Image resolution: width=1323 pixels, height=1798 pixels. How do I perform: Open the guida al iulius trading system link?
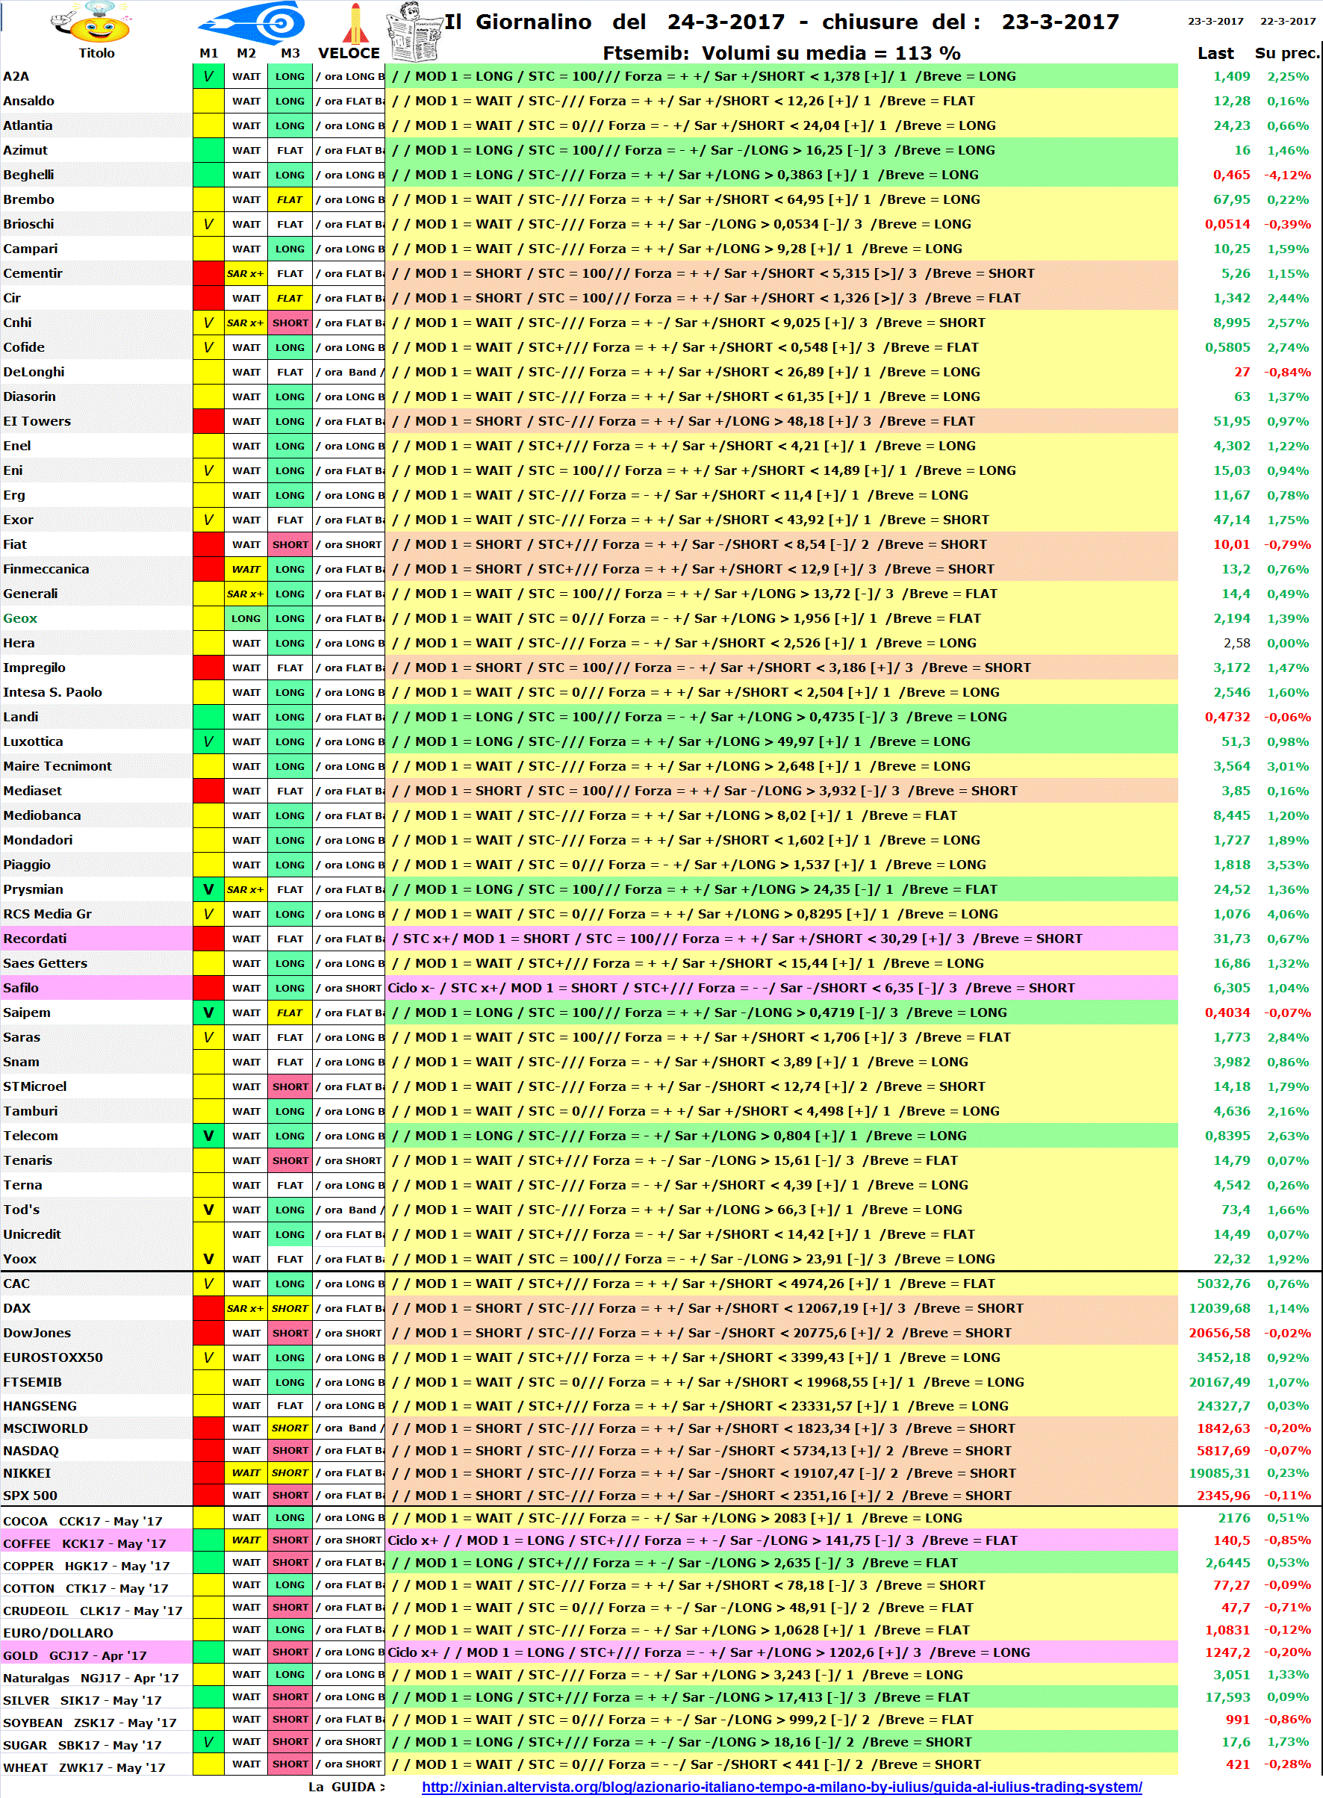[x=782, y=1786]
